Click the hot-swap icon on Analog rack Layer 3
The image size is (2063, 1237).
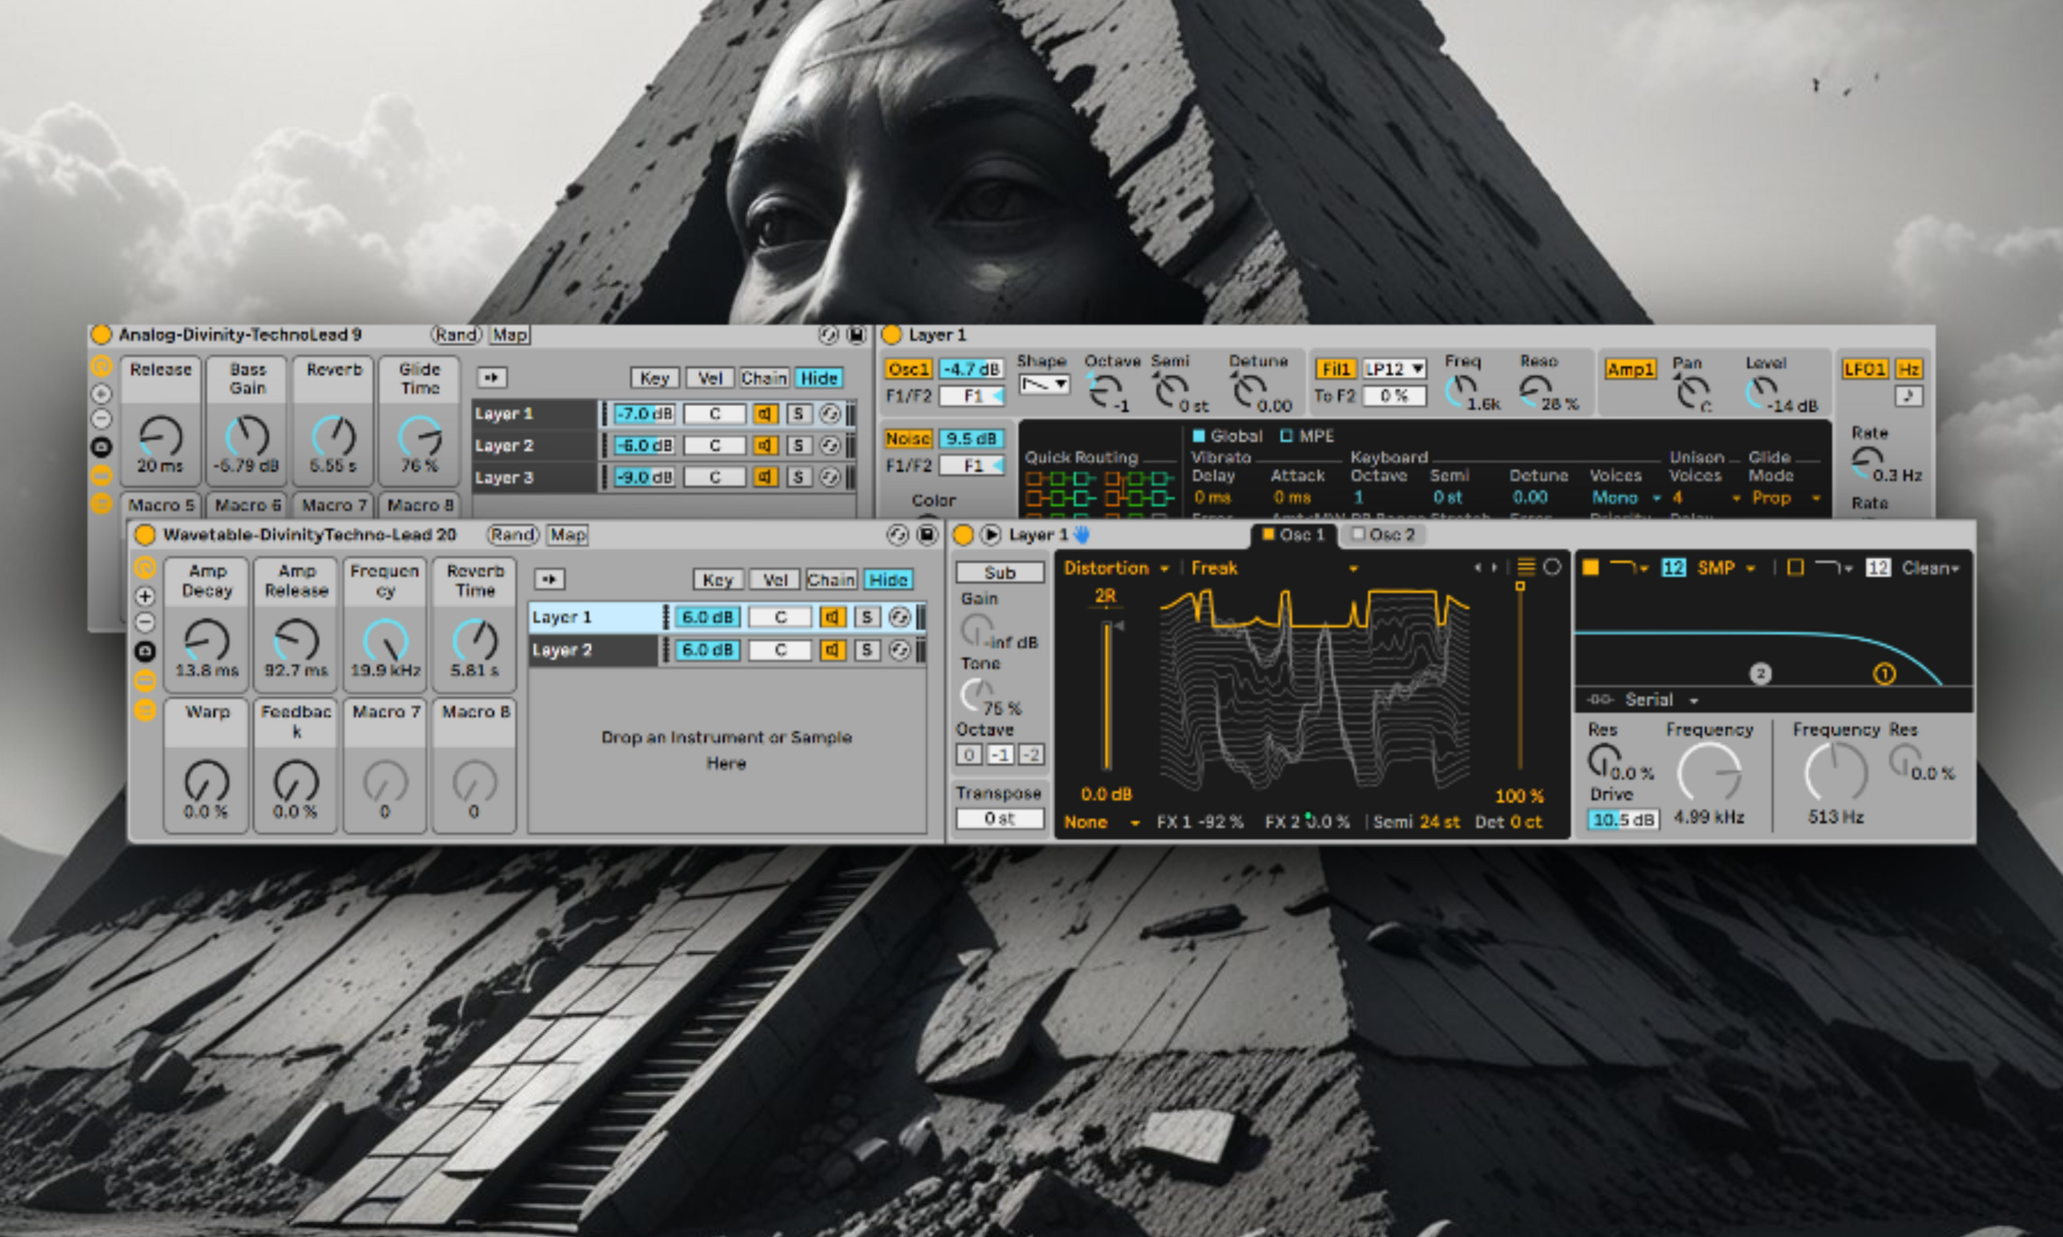tap(829, 478)
